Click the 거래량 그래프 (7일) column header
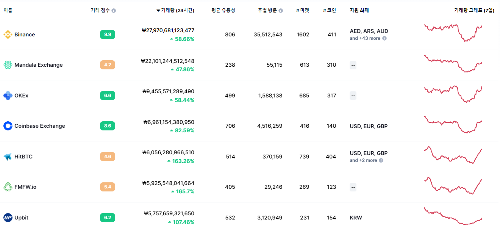The image size is (500, 232). pyautogui.click(x=474, y=11)
